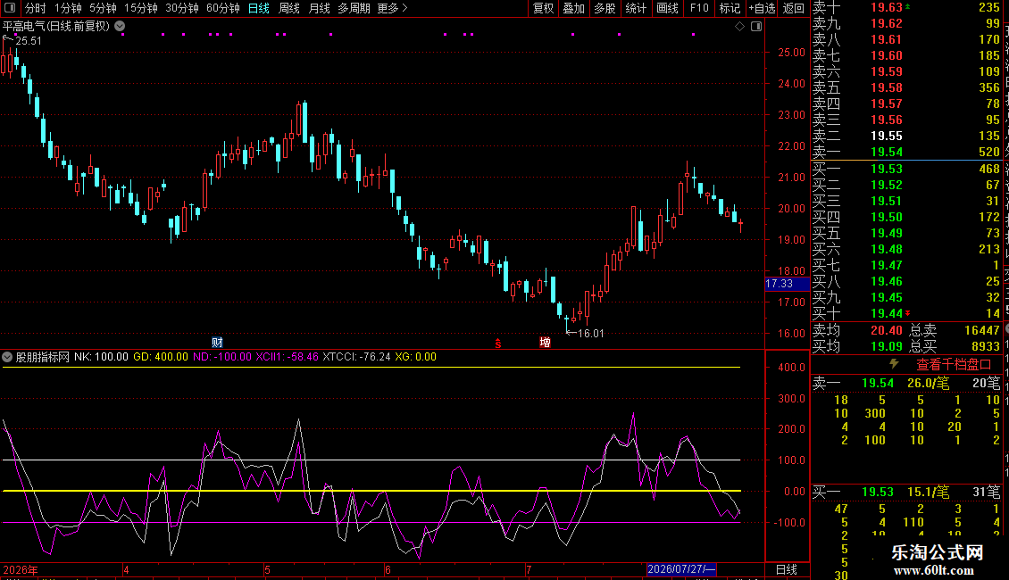Click the 25.51 high price annotation
Image resolution: width=1009 pixels, height=580 pixels.
coord(29,41)
